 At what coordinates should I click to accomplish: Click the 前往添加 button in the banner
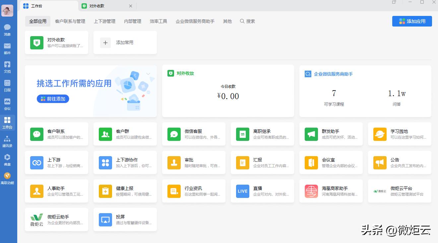[x=53, y=99]
